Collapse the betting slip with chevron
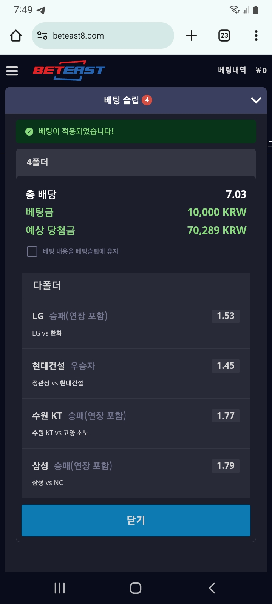 [x=256, y=100]
